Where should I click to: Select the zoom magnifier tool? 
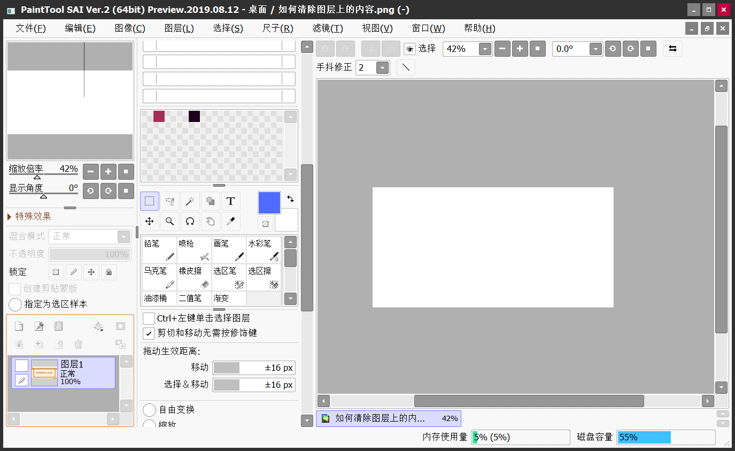170,221
